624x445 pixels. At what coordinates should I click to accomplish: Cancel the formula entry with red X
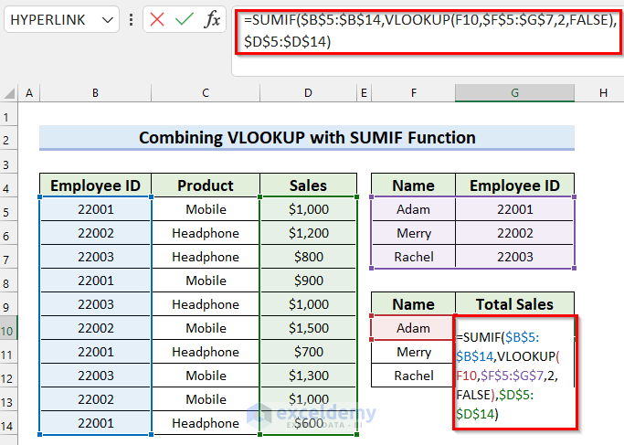pos(157,19)
